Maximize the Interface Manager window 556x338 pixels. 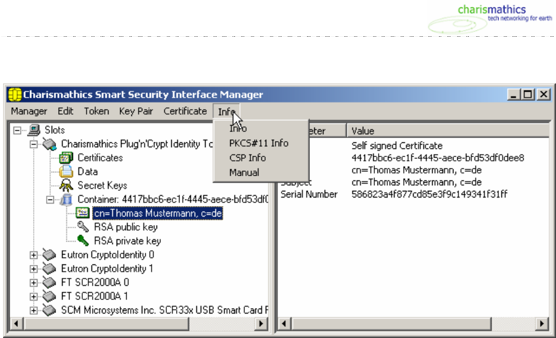[x=528, y=94]
